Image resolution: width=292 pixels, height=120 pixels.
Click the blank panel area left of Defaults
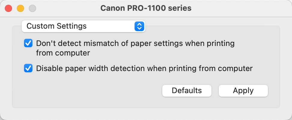point(90,90)
